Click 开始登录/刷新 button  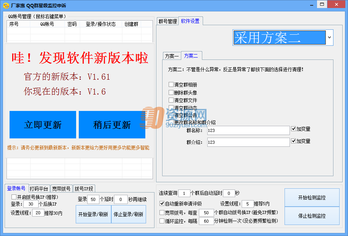(93, 214)
